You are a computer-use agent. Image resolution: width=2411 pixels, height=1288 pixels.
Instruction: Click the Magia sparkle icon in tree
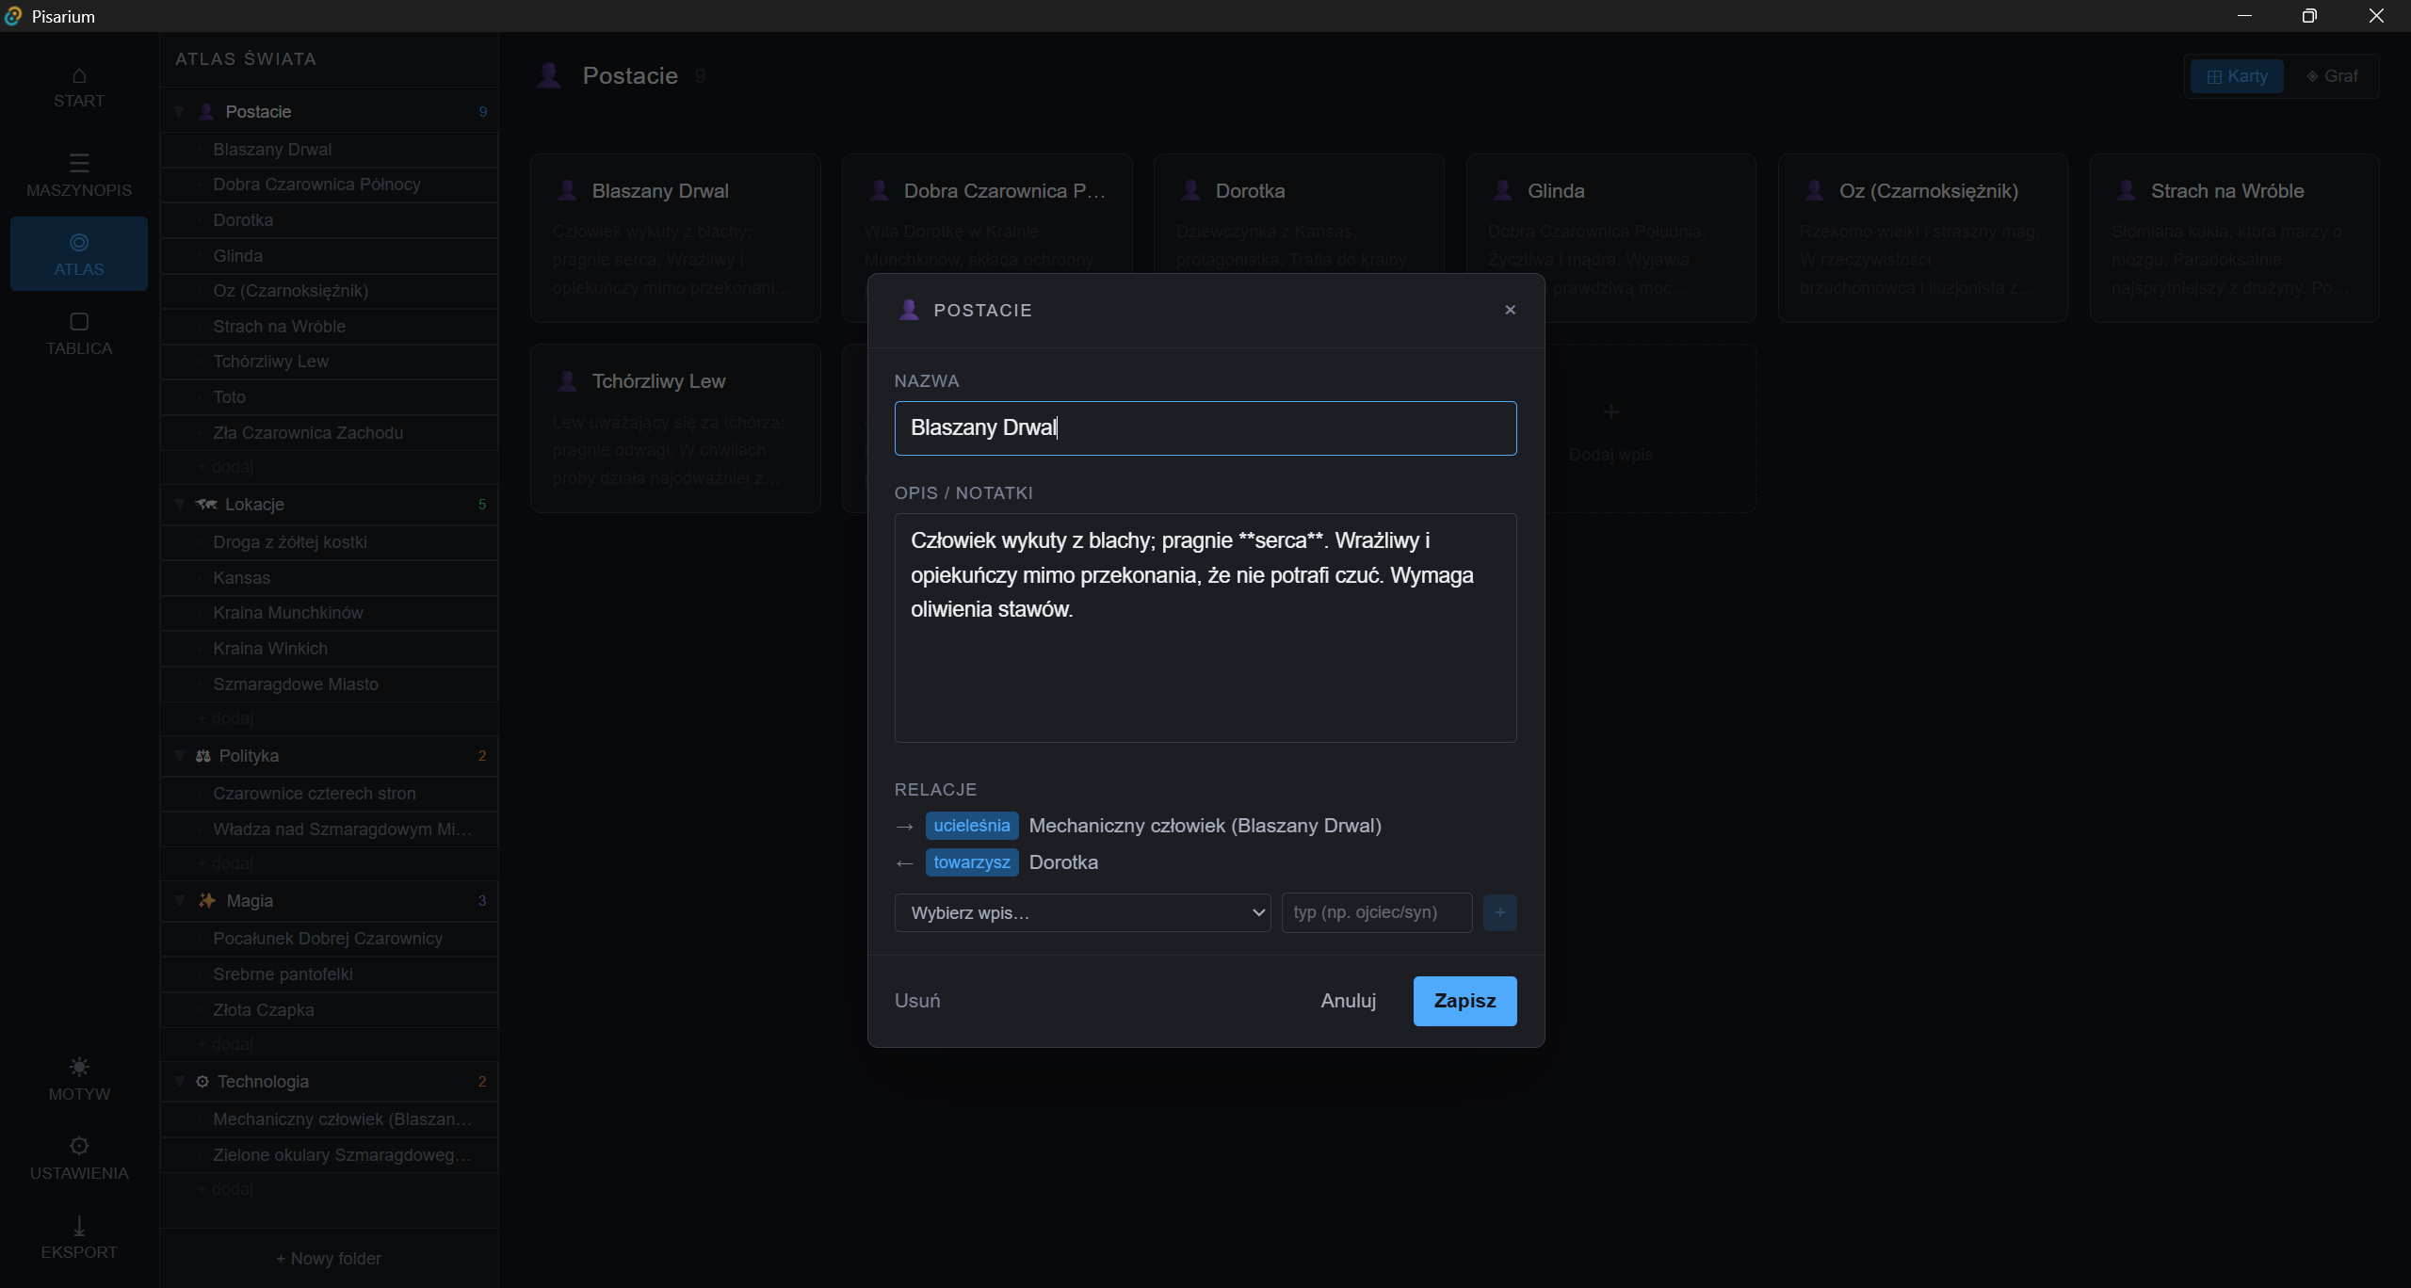click(x=207, y=901)
